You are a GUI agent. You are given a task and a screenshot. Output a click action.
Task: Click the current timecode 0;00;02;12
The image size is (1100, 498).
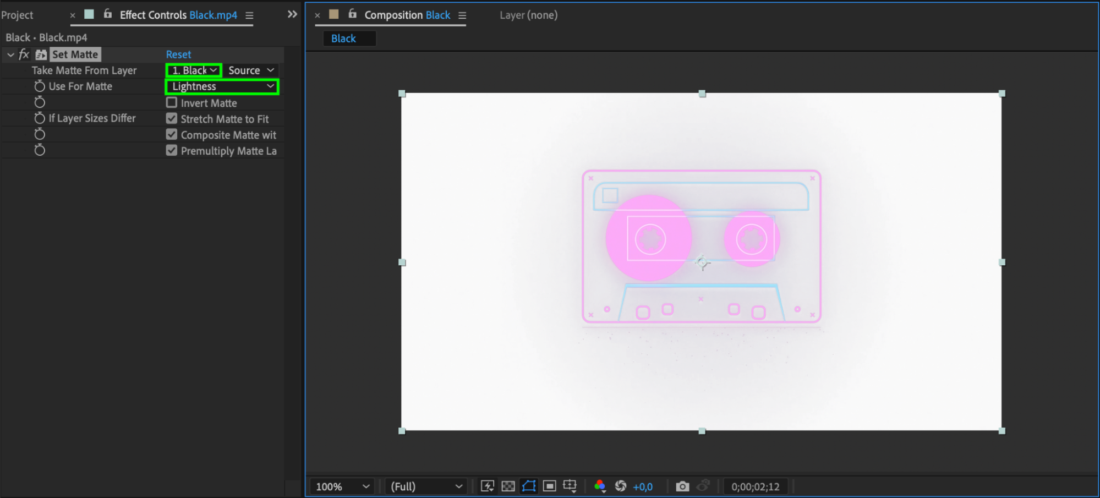pos(755,486)
